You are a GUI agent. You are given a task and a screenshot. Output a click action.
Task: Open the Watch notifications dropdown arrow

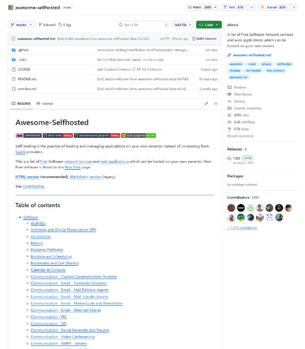215,7
